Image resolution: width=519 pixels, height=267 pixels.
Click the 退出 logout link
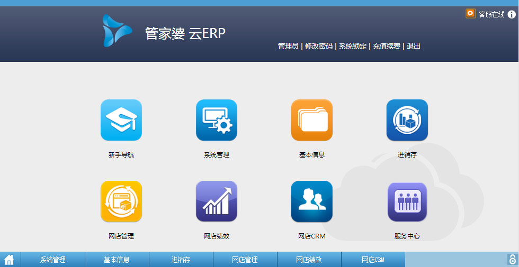414,47
